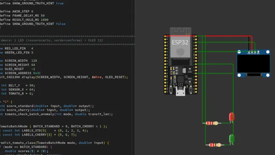The height and width of the screenshot is (155, 275).
Task: Place cursor on 'ANIM_STEP 6' line
Action: point(17,11)
